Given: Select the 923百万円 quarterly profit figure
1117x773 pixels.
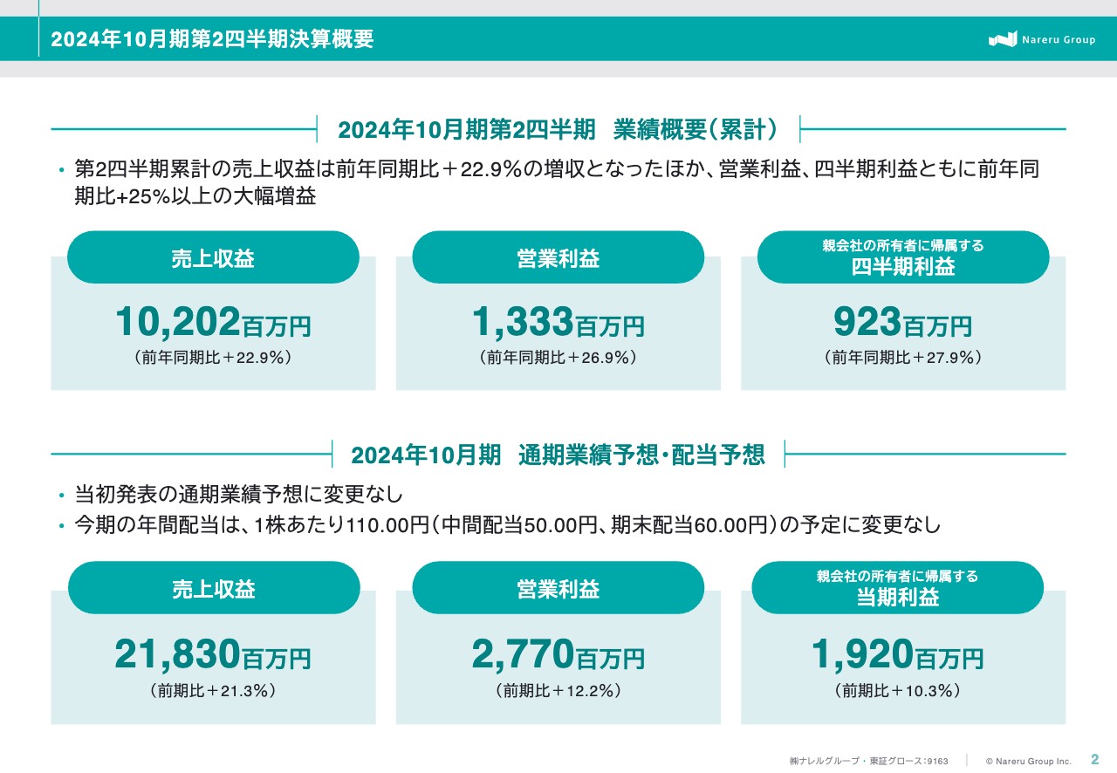Looking at the screenshot, I should click(902, 324).
